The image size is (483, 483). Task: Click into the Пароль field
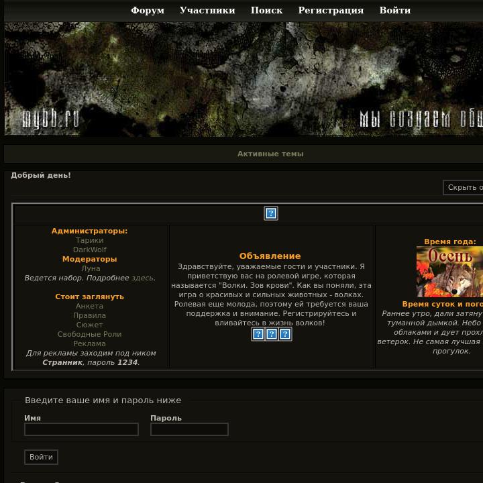(x=189, y=429)
